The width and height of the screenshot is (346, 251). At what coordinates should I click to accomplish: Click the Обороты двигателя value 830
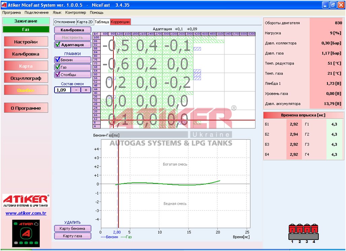tap(338, 23)
